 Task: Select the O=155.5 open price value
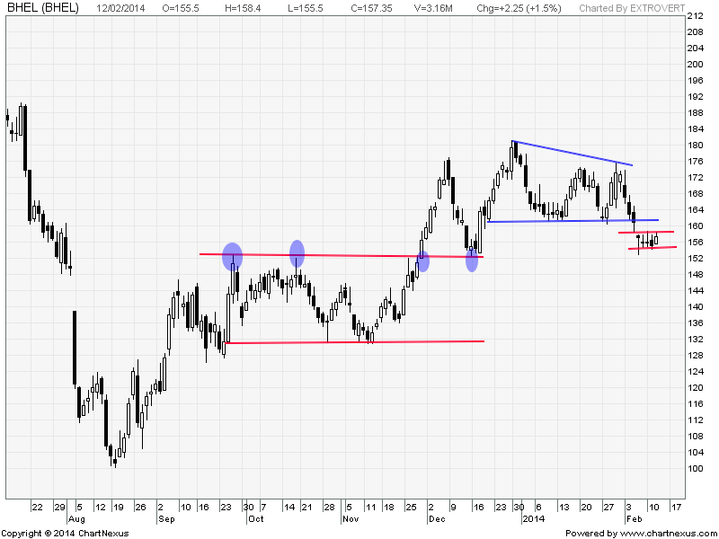[181, 7]
